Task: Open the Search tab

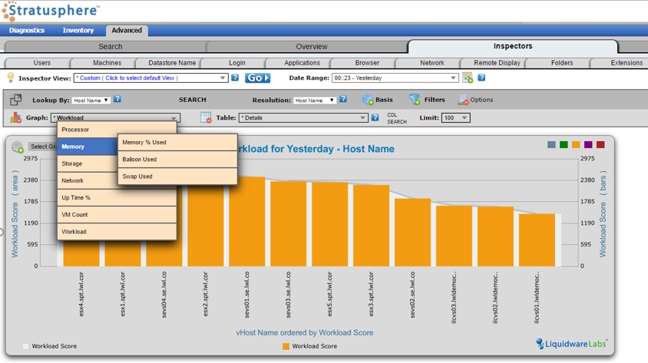Action: click(x=110, y=47)
